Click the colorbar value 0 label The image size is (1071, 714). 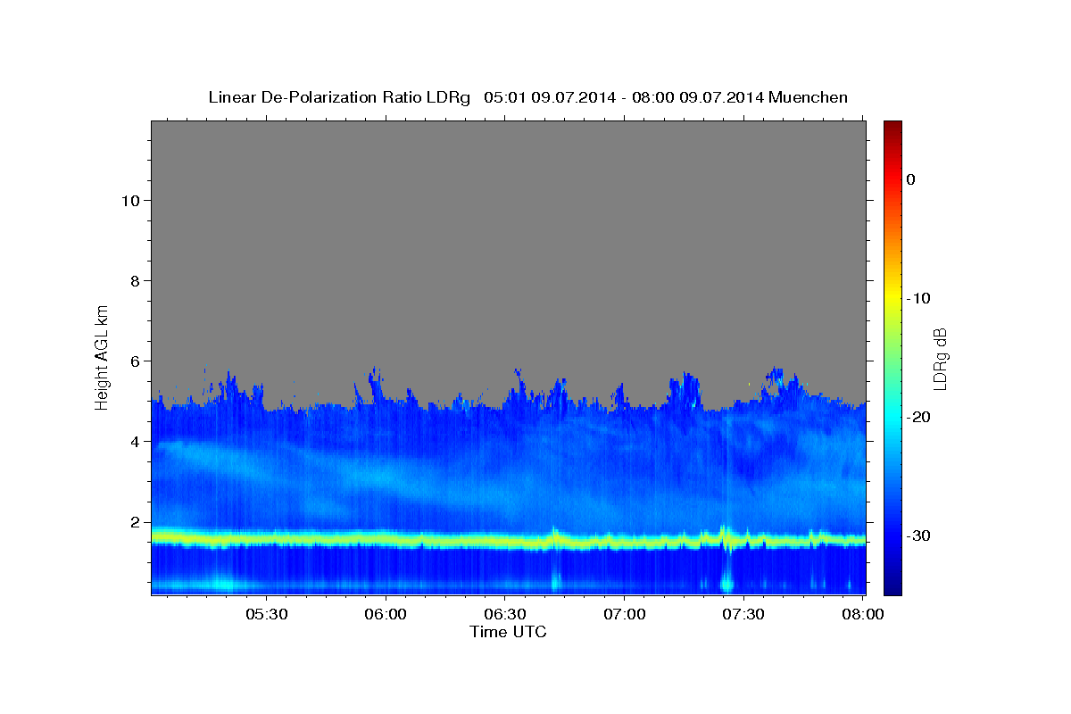[x=910, y=179]
